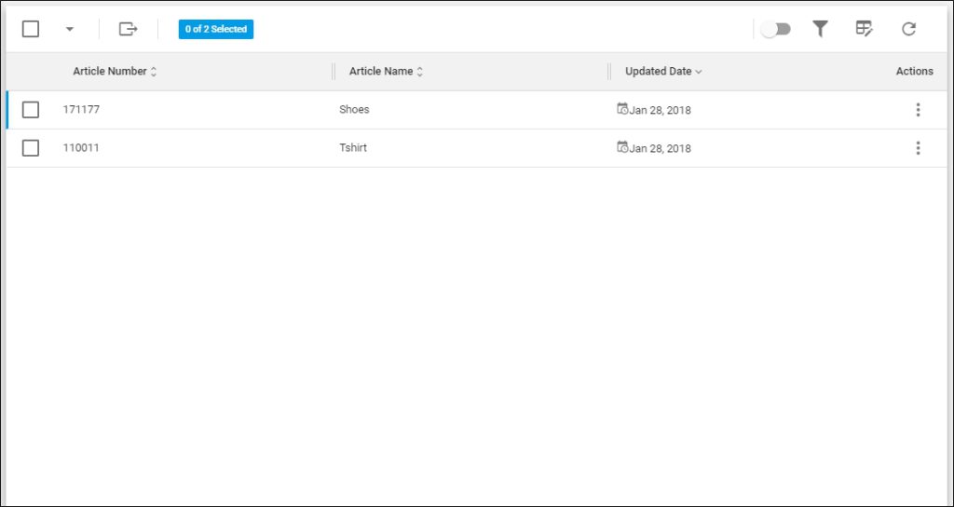954x507 pixels.
Task: Click the Actions column header
Action: [x=914, y=72]
